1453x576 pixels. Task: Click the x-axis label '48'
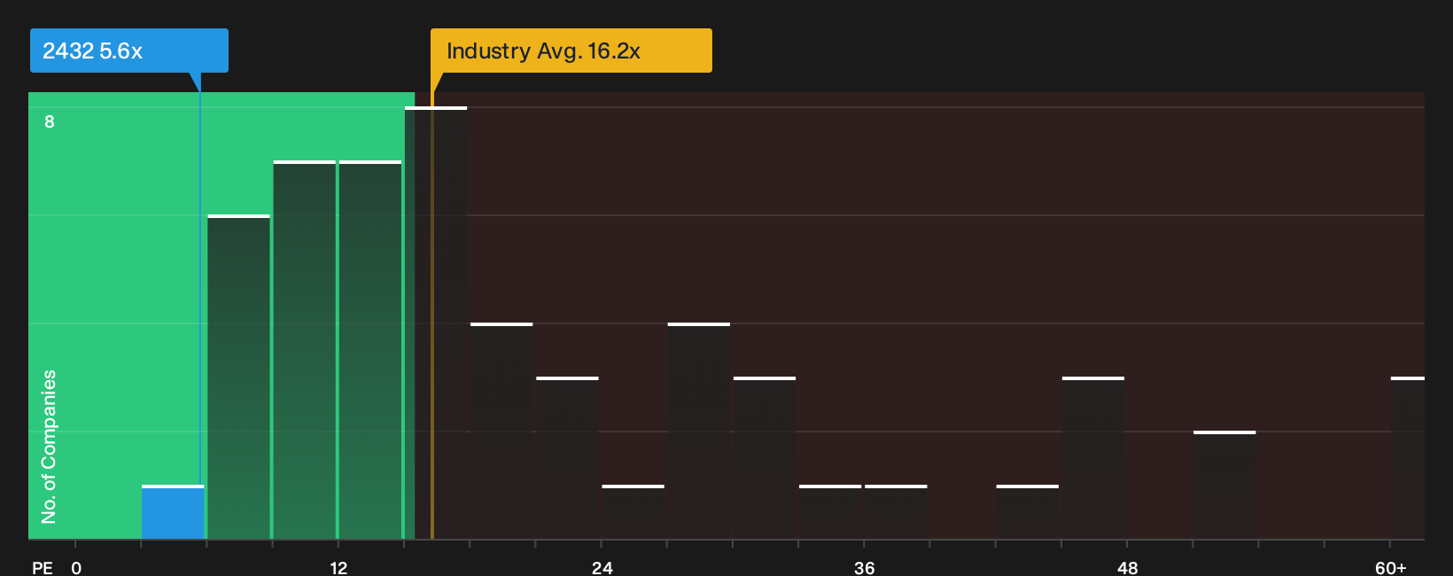coord(1127,568)
